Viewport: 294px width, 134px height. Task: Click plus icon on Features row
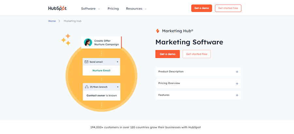(x=237, y=95)
